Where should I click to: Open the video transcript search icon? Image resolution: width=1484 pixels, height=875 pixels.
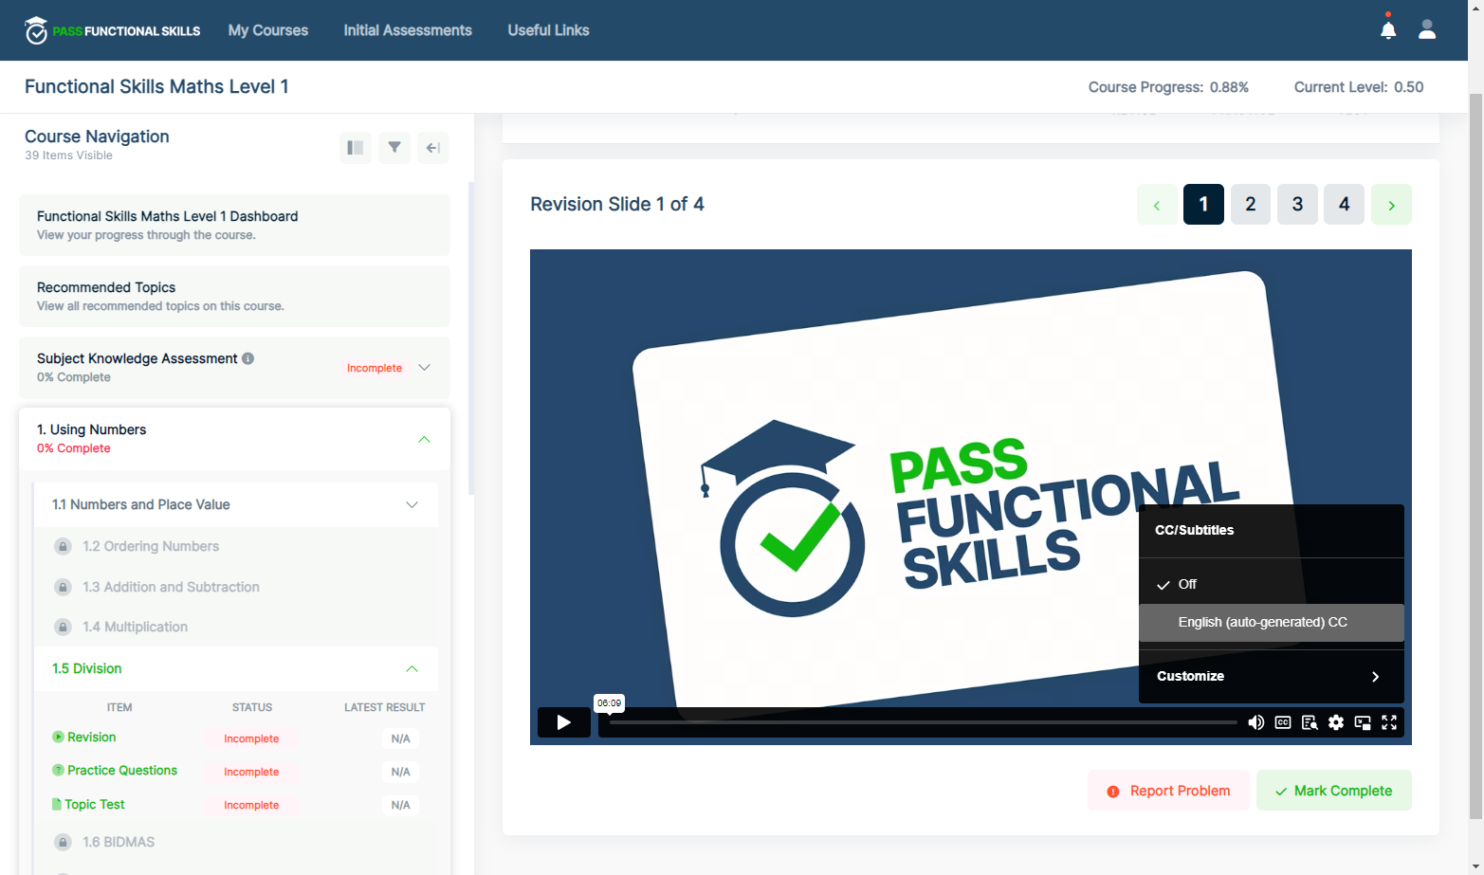(x=1310, y=722)
